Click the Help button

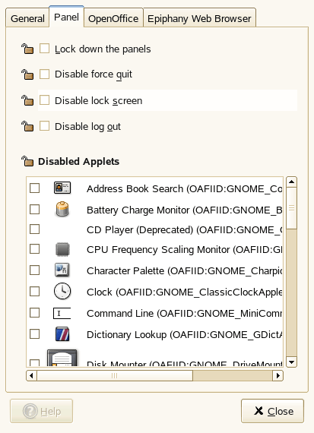pyautogui.click(x=42, y=411)
